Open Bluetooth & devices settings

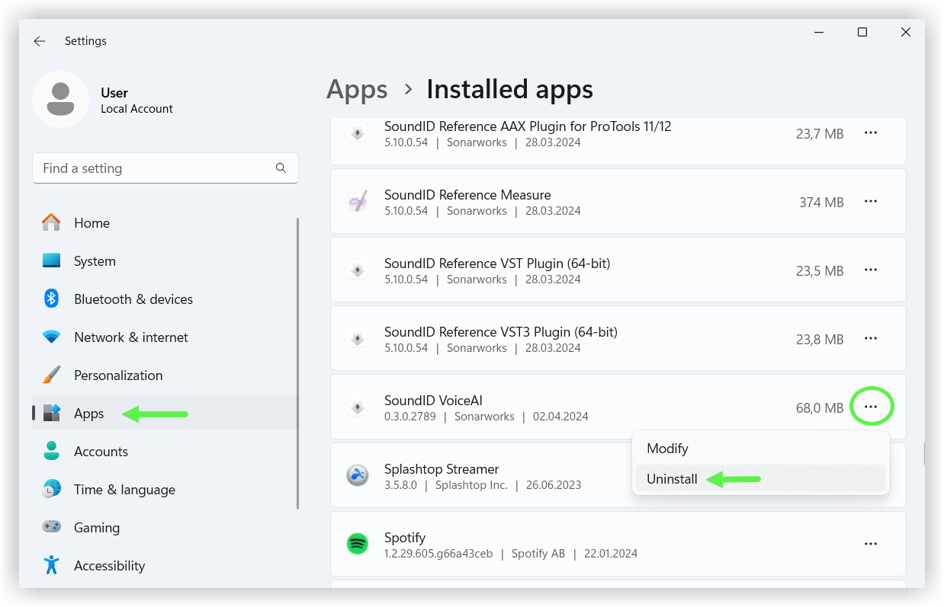pos(164,299)
